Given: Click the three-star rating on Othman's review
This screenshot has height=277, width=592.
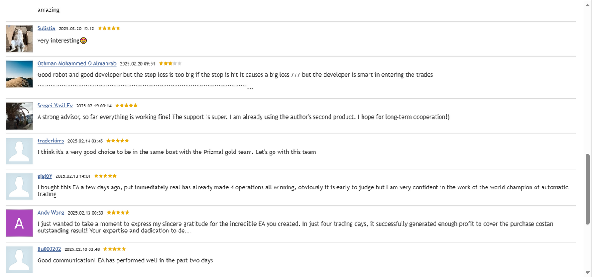Looking at the screenshot, I should pos(170,63).
